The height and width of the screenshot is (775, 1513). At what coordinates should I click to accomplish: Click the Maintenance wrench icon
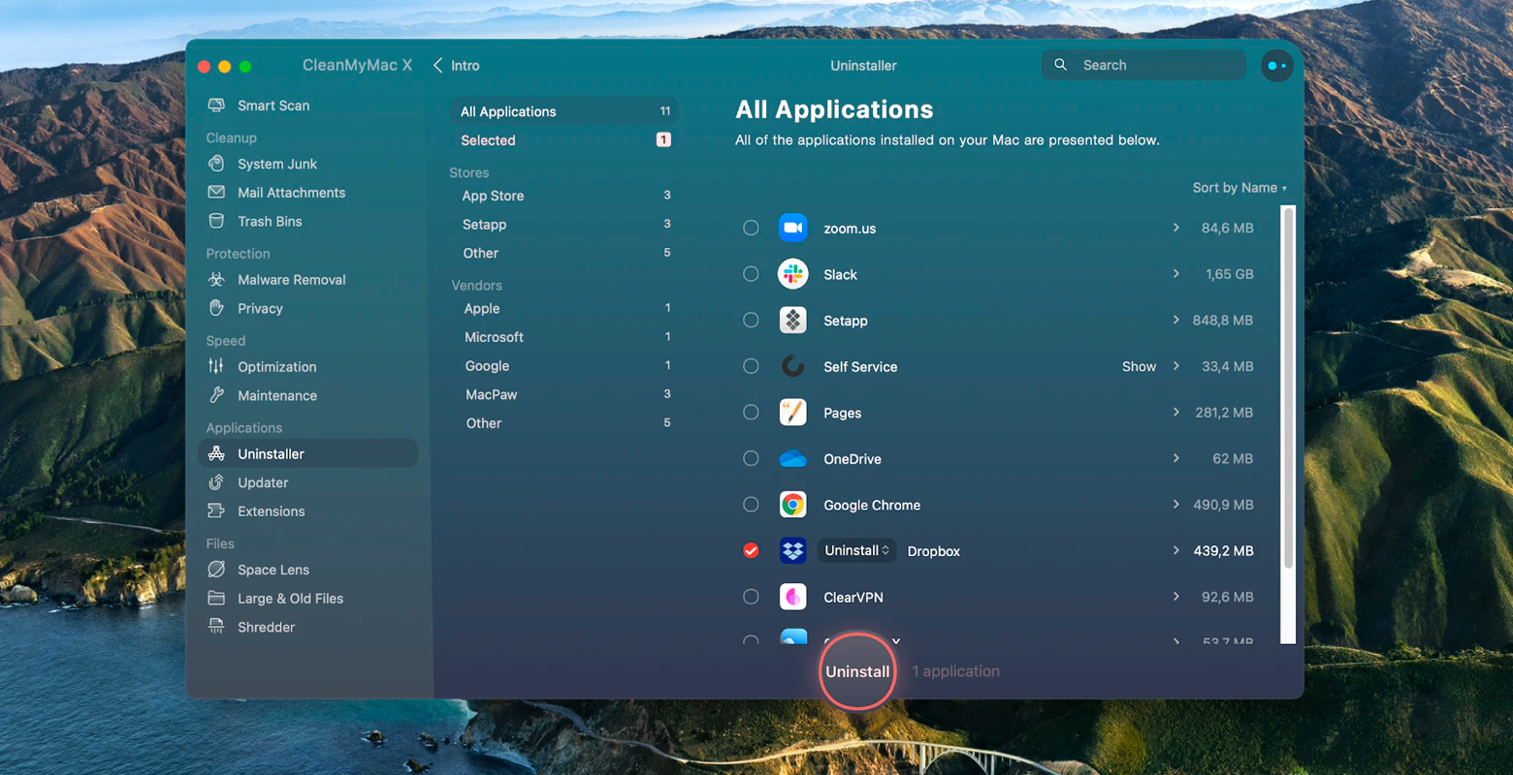coord(216,395)
